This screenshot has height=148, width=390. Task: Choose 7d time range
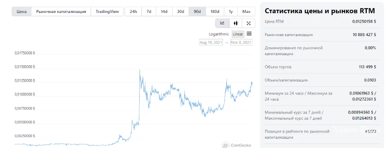point(149,11)
